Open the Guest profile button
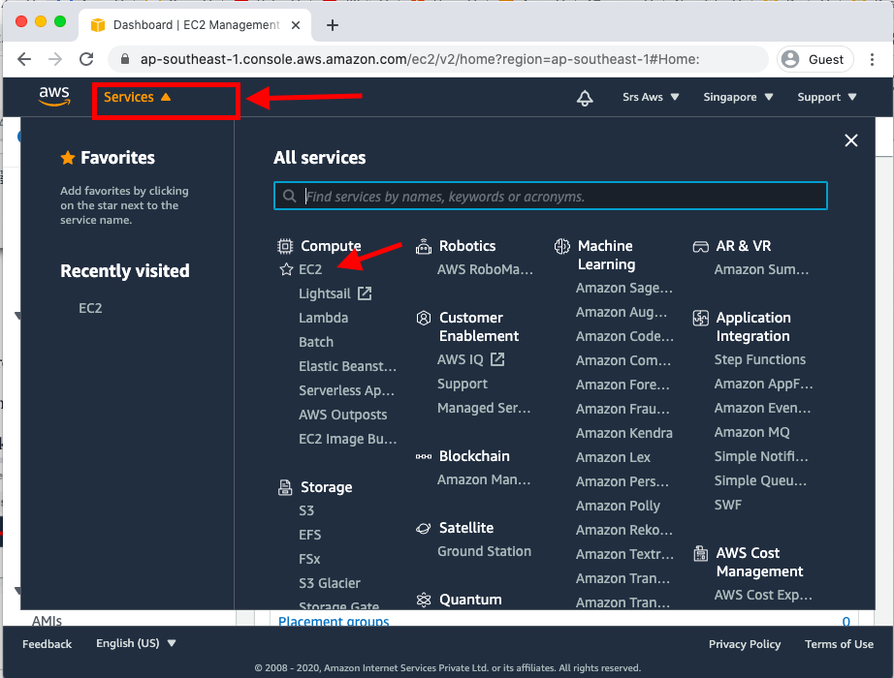This screenshot has width=894, height=678. pos(814,59)
